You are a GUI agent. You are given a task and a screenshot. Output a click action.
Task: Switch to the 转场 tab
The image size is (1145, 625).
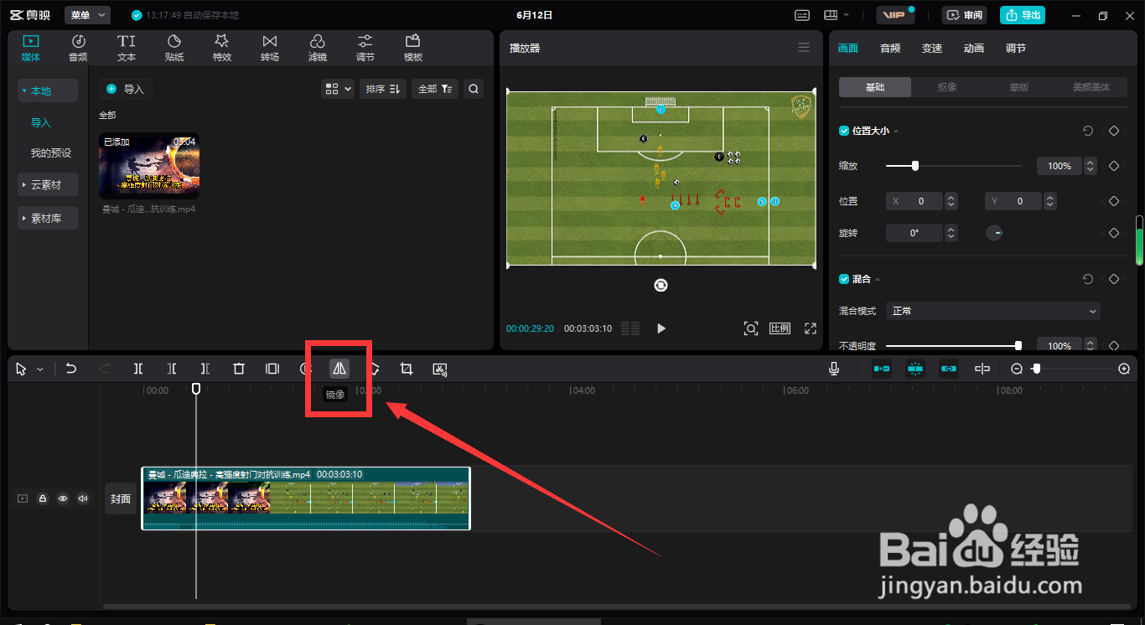click(270, 48)
